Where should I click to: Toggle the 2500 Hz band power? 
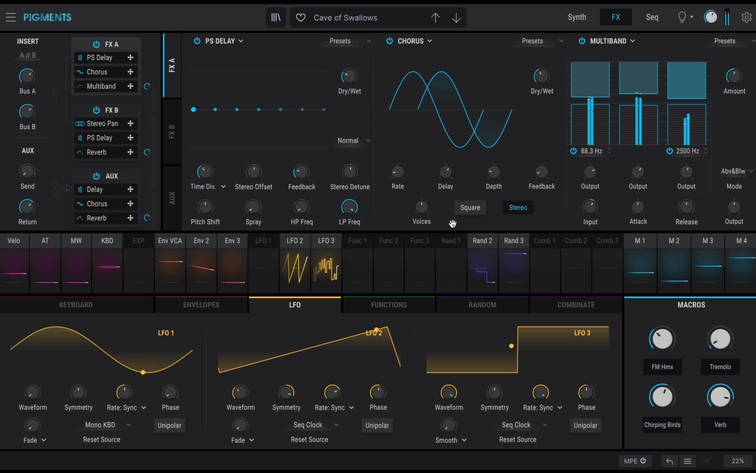tap(670, 151)
